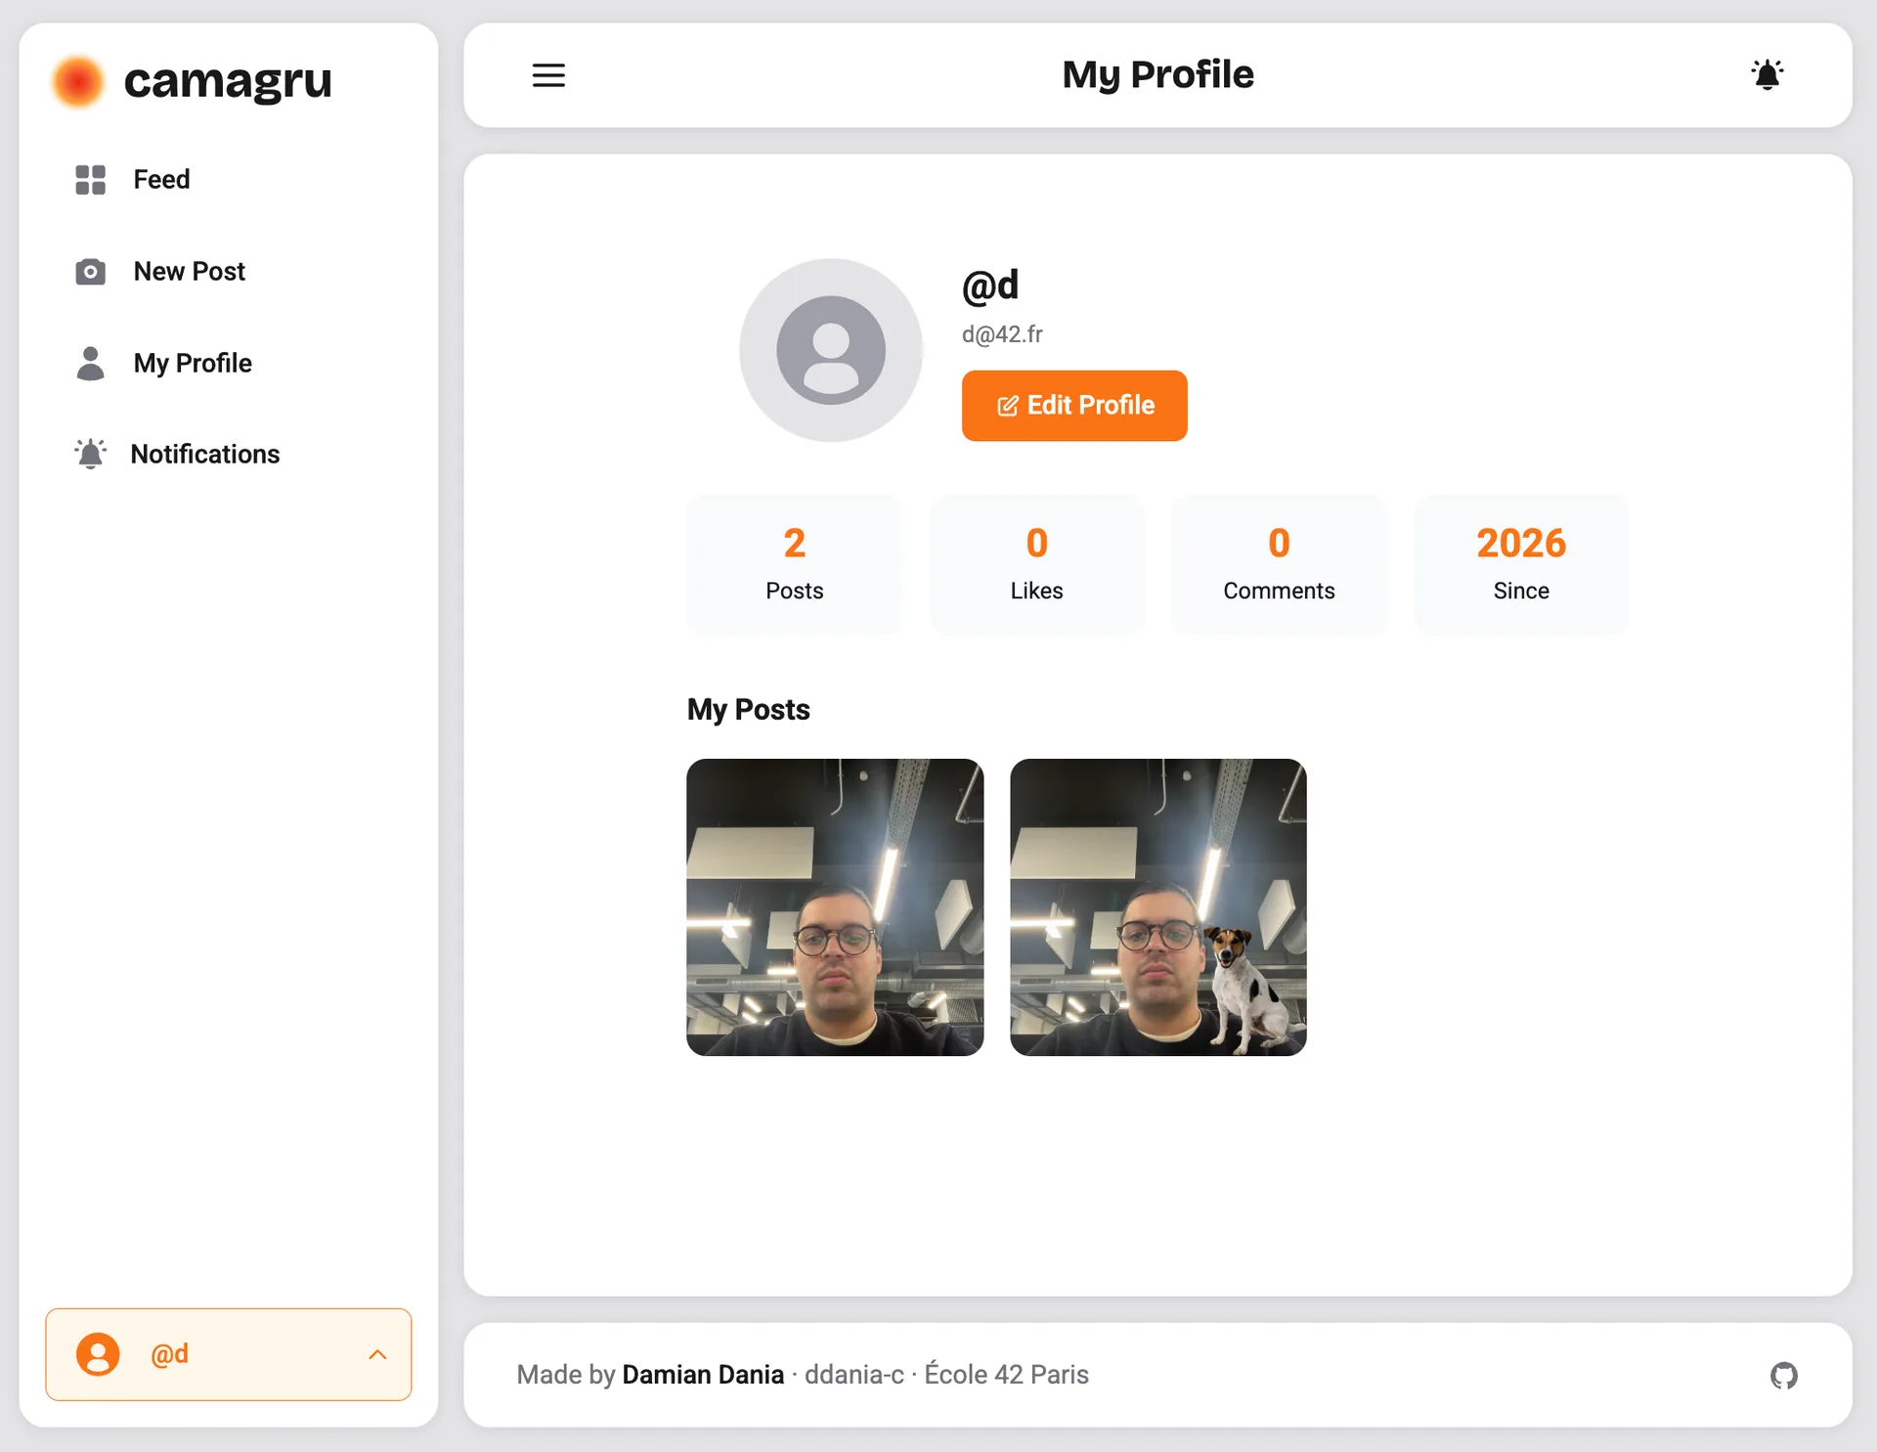The image size is (1877, 1452).
Task: Click the Feed grid icon
Action: (x=91, y=180)
